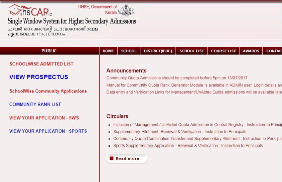Screen dimensions: 282x182
Task: Open the COMMUNITY RANK LIST link
Action: tap(35, 104)
